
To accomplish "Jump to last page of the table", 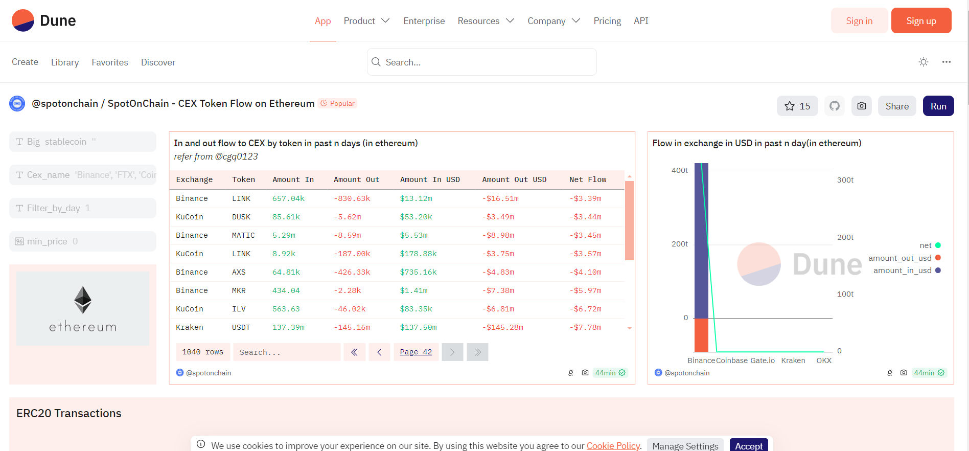I will coord(478,352).
